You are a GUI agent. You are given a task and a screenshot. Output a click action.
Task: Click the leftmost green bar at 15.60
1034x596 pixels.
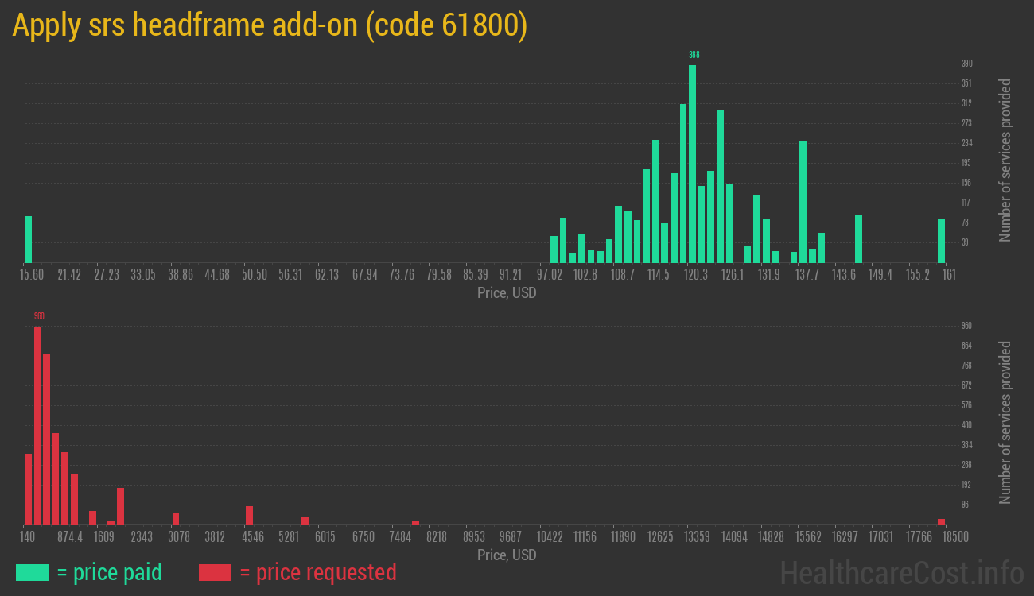click(x=29, y=239)
